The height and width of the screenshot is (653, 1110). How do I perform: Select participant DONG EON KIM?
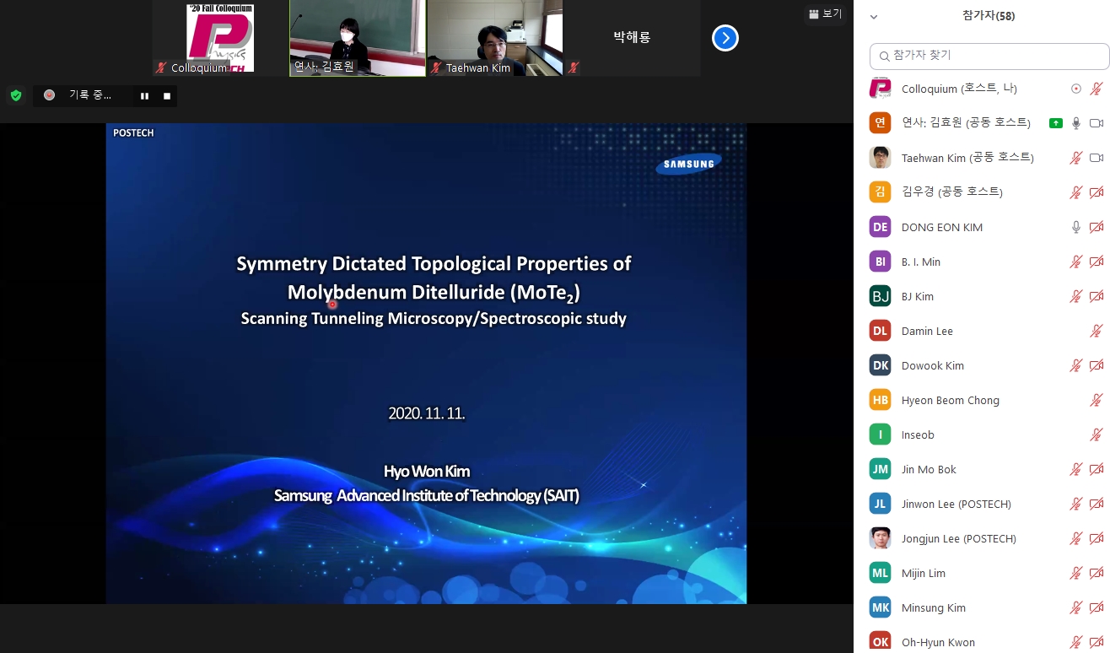coord(983,227)
